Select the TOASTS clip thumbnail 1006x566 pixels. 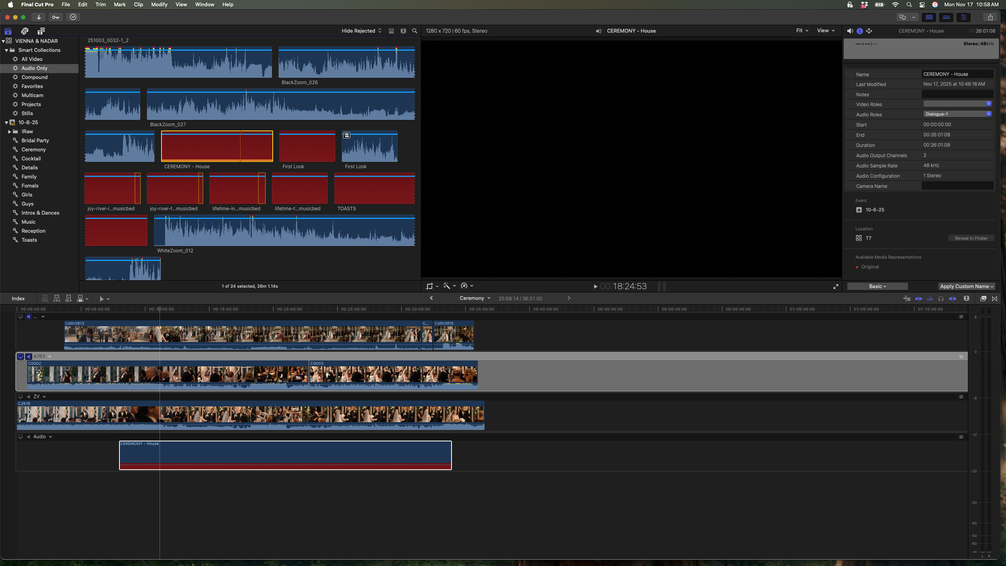[x=374, y=189]
